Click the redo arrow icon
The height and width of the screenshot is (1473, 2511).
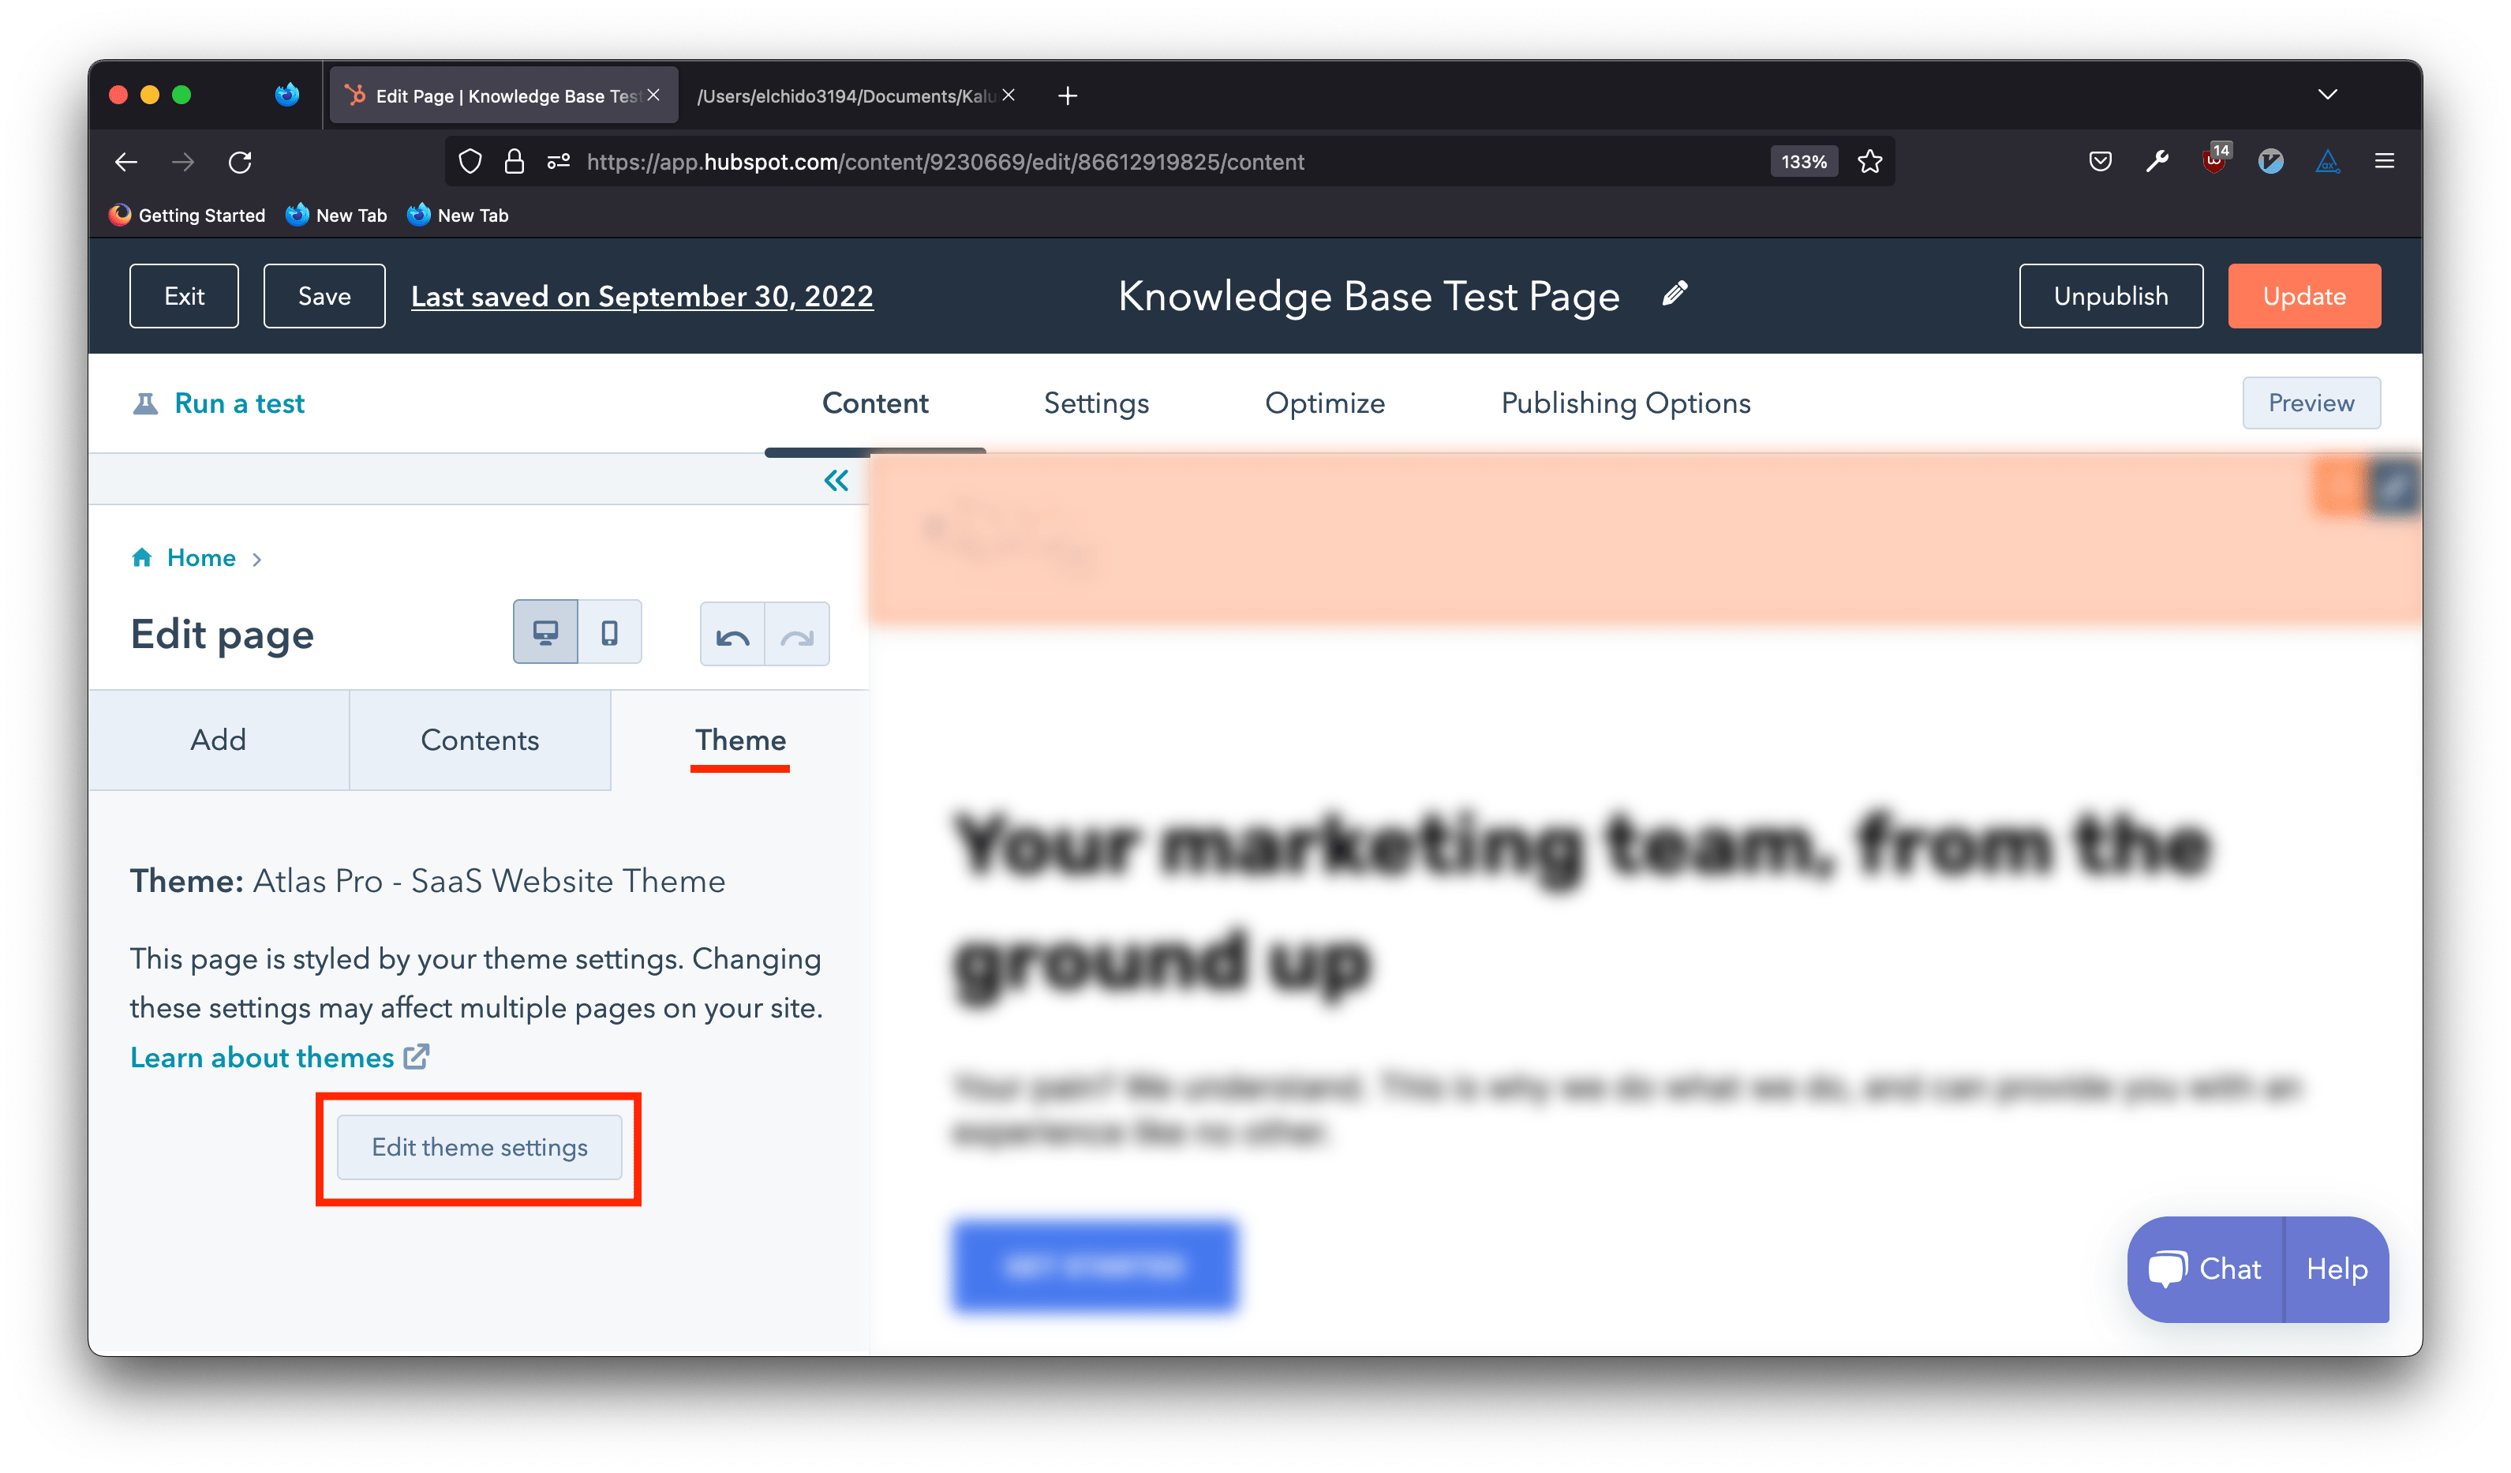pos(796,635)
